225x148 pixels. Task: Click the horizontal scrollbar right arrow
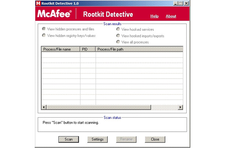[180, 107]
